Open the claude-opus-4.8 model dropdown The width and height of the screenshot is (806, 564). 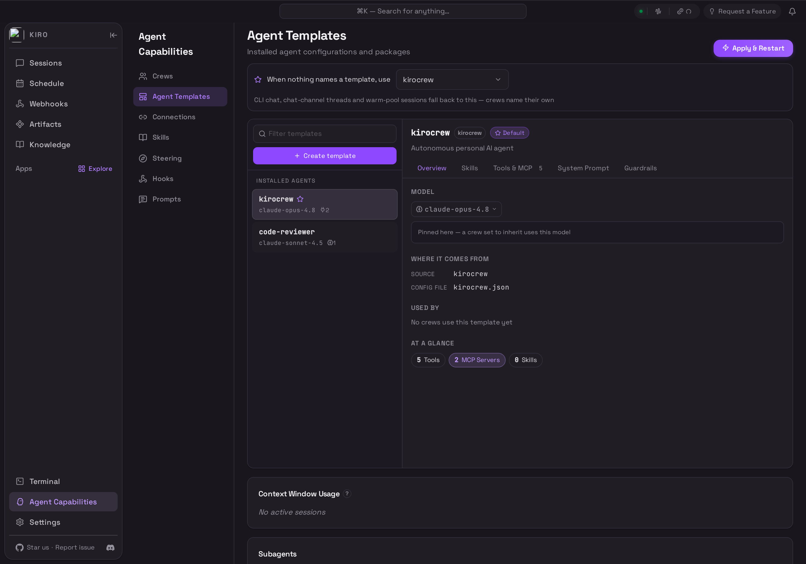pos(456,209)
